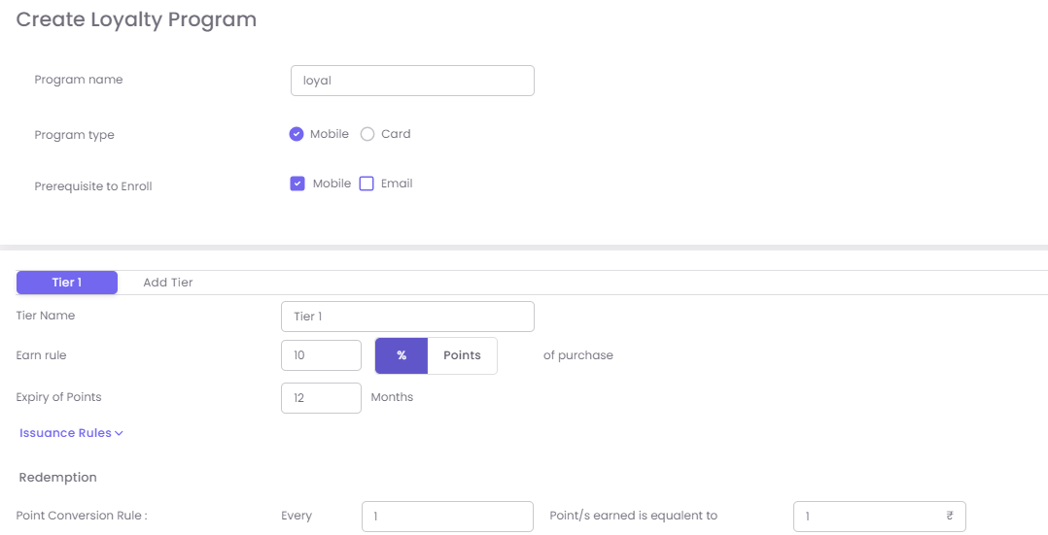Click the Card radio button label
1048x535 pixels.
tap(396, 134)
